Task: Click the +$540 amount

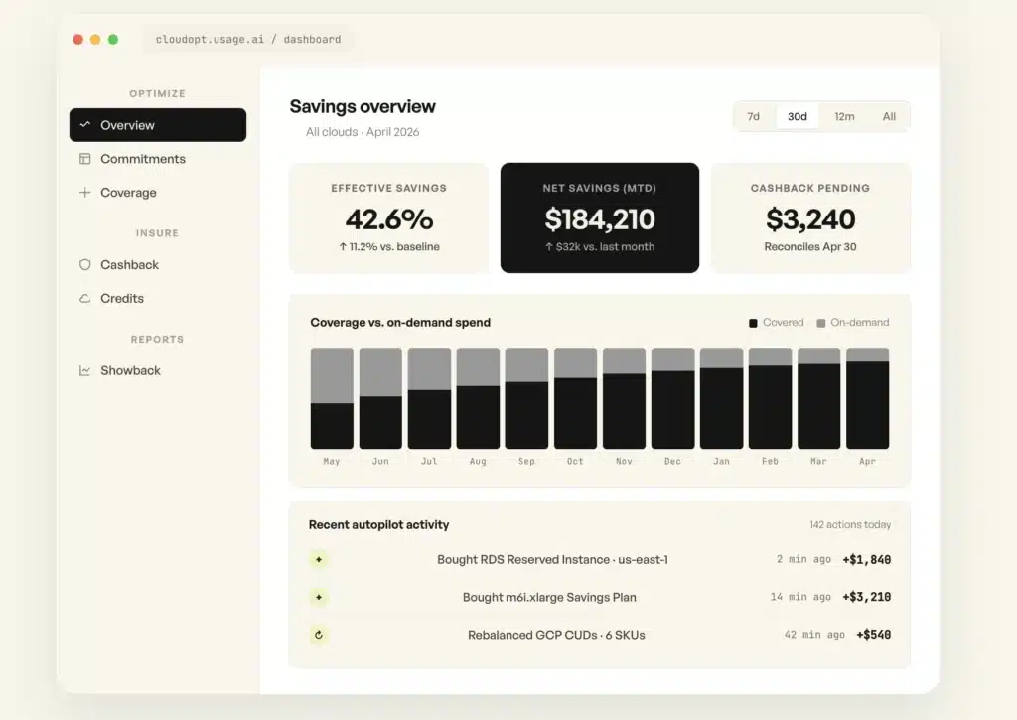Action: pyautogui.click(x=874, y=635)
